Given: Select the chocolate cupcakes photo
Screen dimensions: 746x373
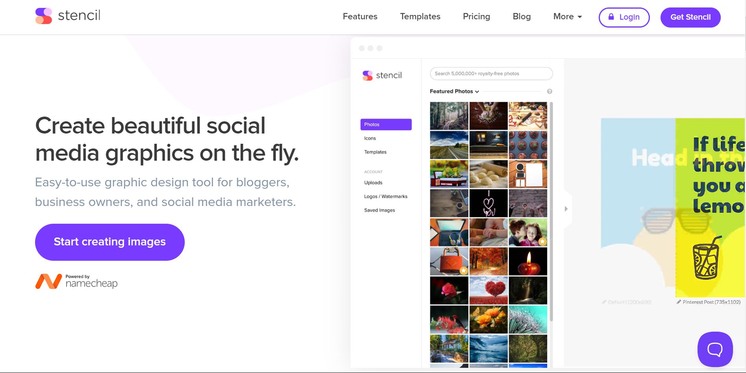Looking at the screenshot, I should 528,145.
